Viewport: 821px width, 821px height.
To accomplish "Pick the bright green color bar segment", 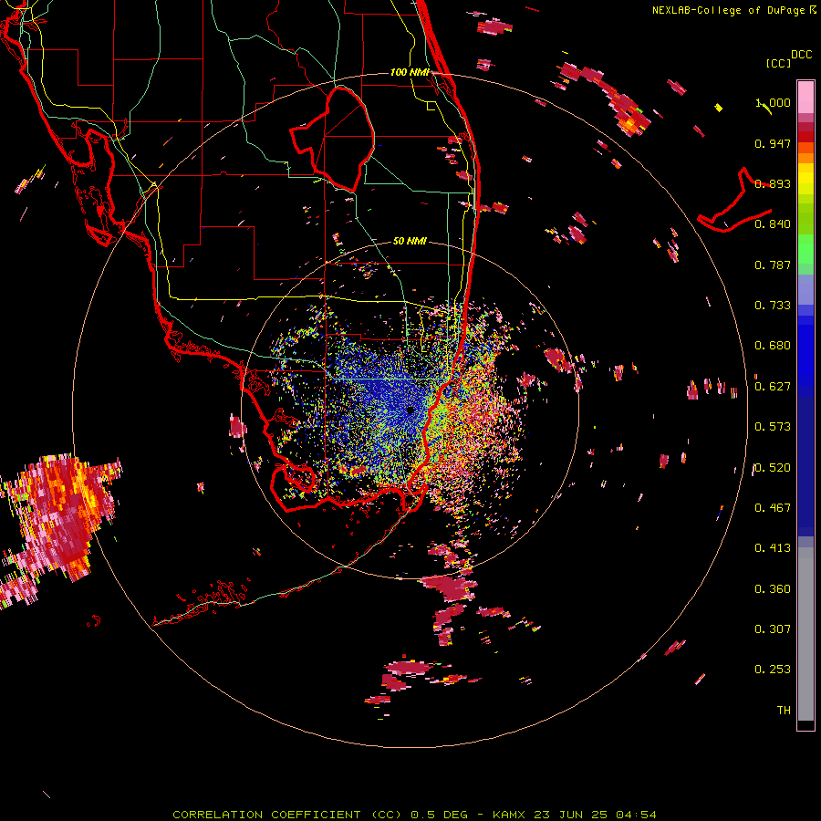I will [x=805, y=249].
